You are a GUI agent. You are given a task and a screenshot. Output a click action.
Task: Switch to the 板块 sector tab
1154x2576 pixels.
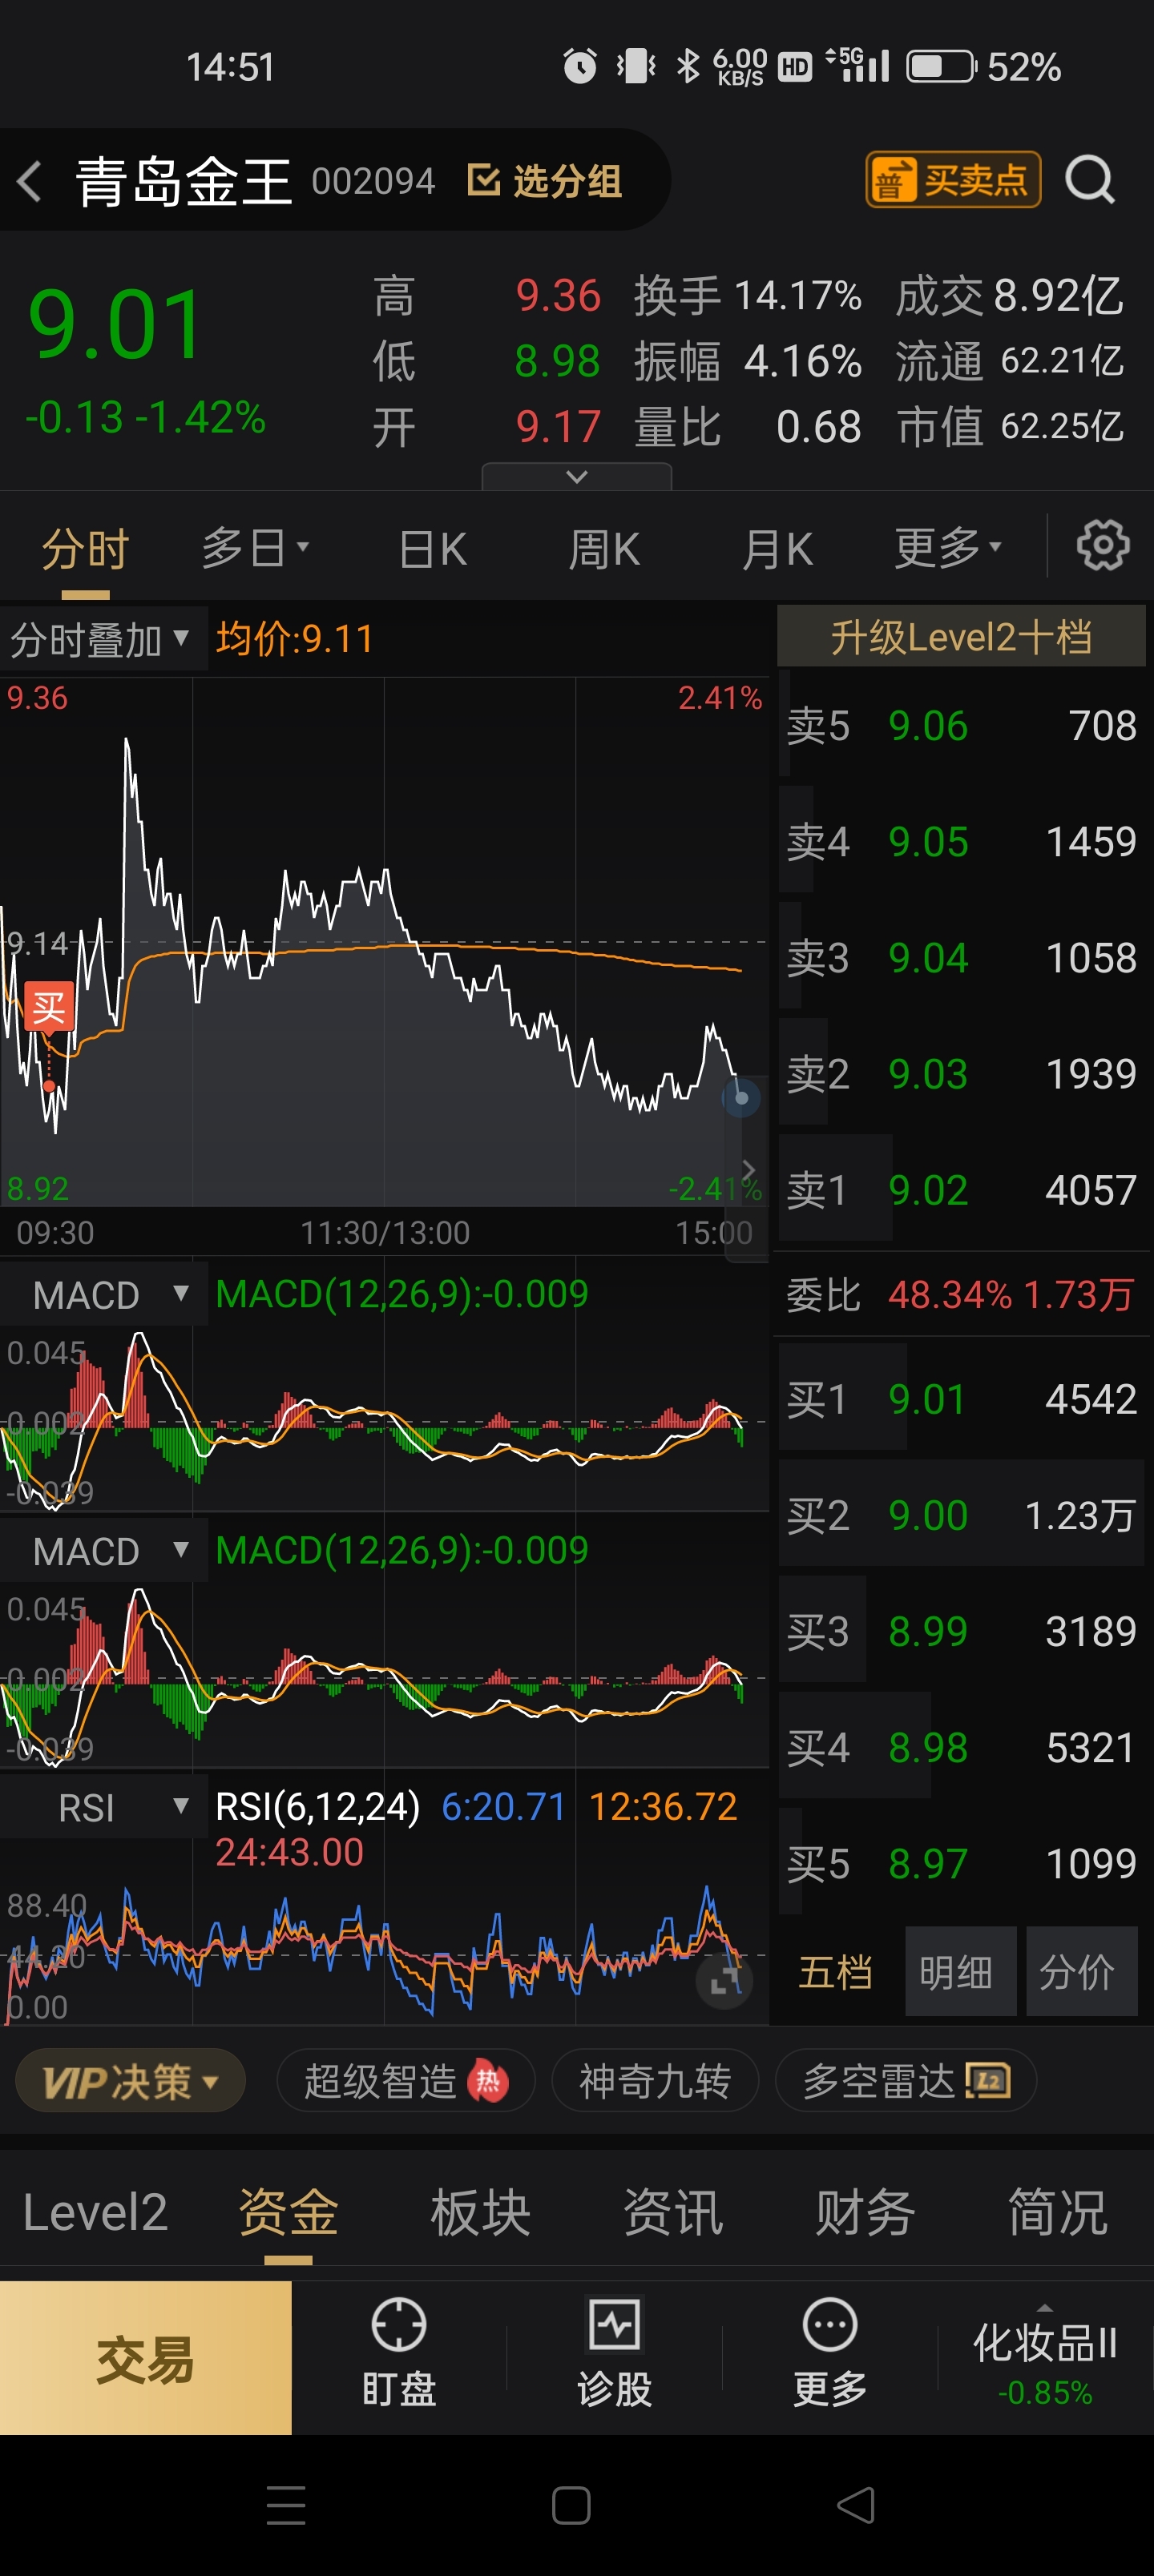pos(480,2212)
